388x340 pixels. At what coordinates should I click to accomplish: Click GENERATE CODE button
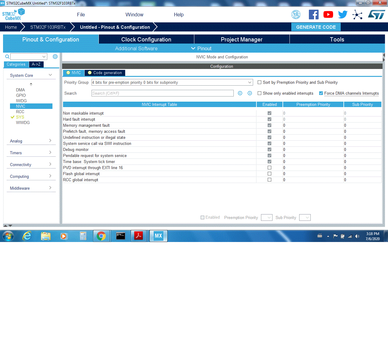click(x=316, y=27)
